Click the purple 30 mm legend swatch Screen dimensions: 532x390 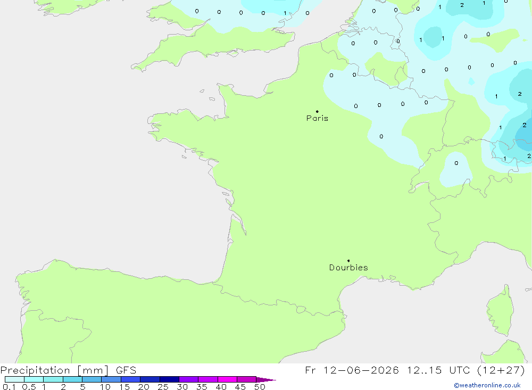pyautogui.click(x=189, y=379)
